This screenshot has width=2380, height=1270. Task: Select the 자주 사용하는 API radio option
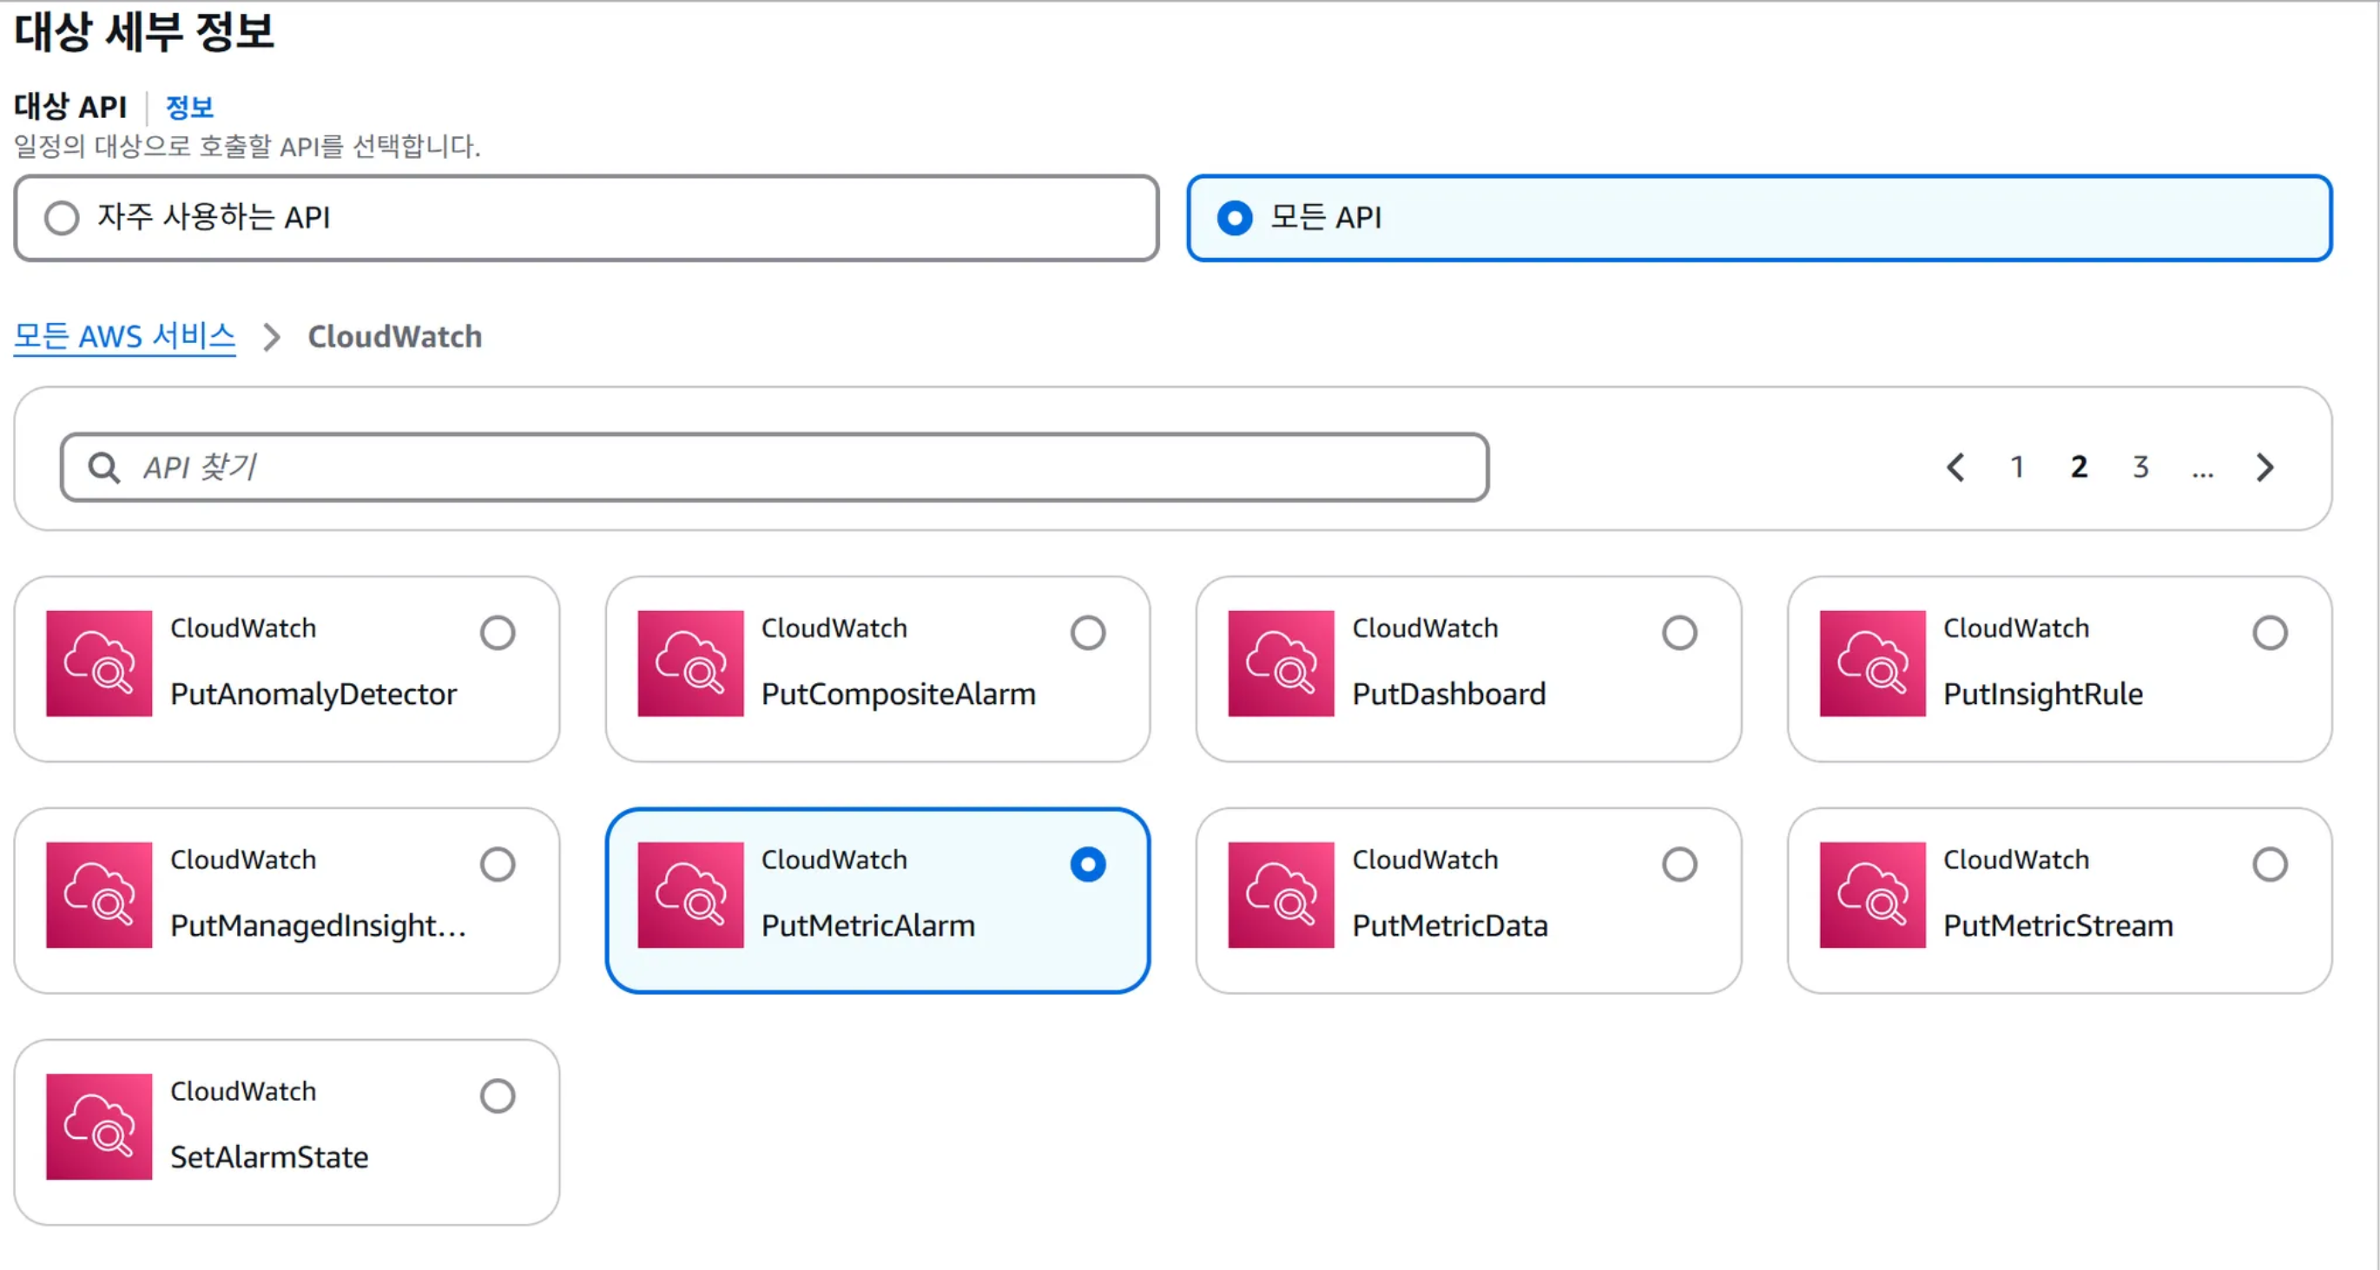(x=62, y=218)
